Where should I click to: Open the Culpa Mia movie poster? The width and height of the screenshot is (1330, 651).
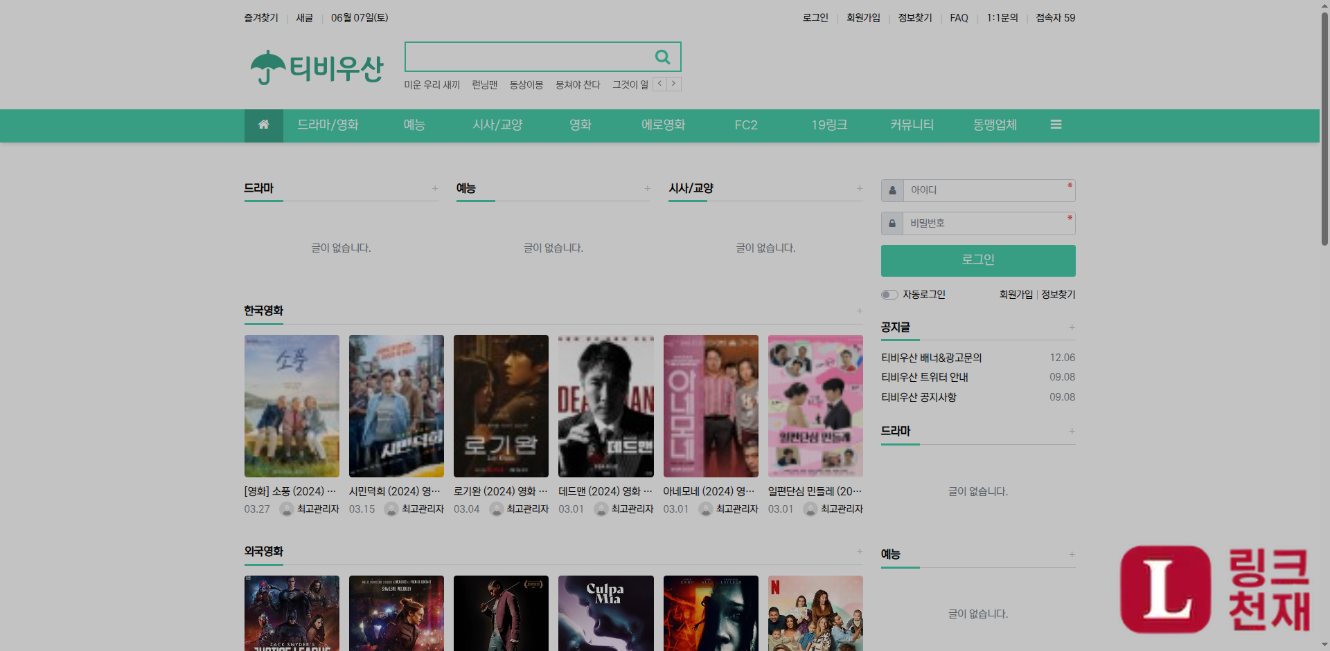point(606,613)
